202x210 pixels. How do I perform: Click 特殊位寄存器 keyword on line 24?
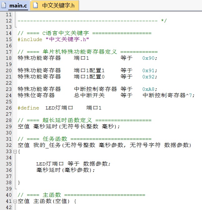[x=36, y=96]
